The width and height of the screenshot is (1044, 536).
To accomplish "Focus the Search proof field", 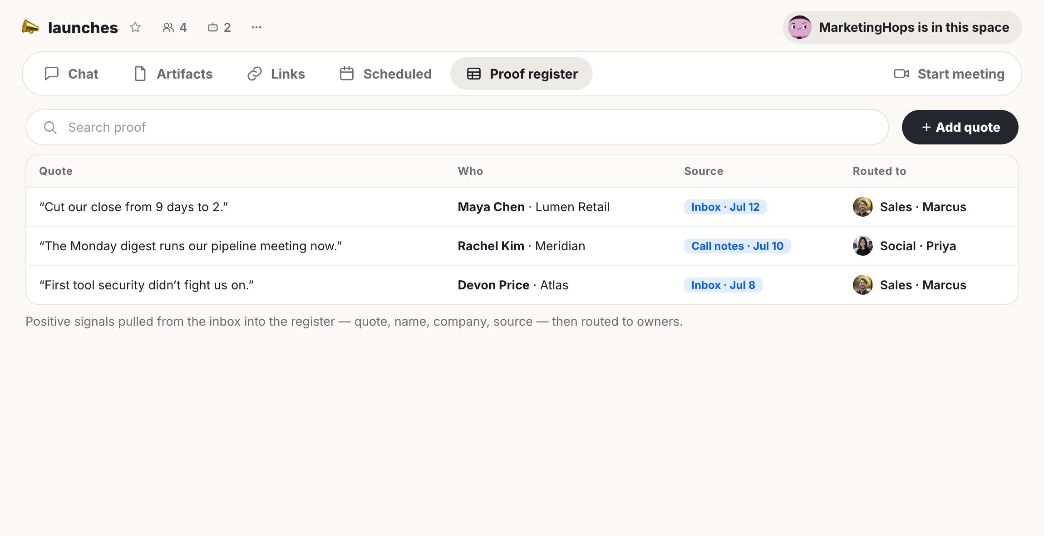I will tap(457, 127).
